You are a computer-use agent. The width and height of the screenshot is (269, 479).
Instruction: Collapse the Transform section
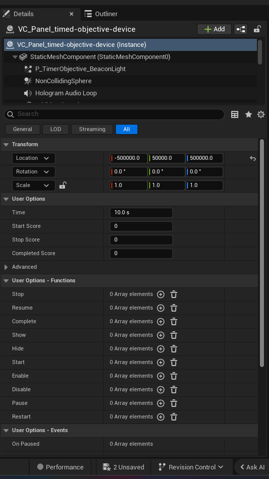coord(6,145)
